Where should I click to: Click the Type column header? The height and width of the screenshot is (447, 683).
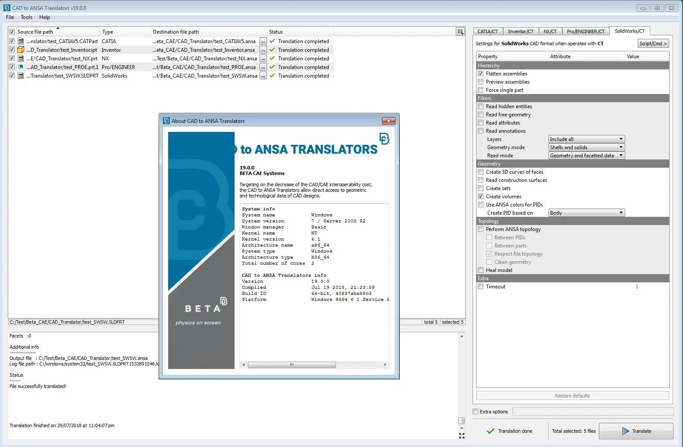pyautogui.click(x=125, y=32)
